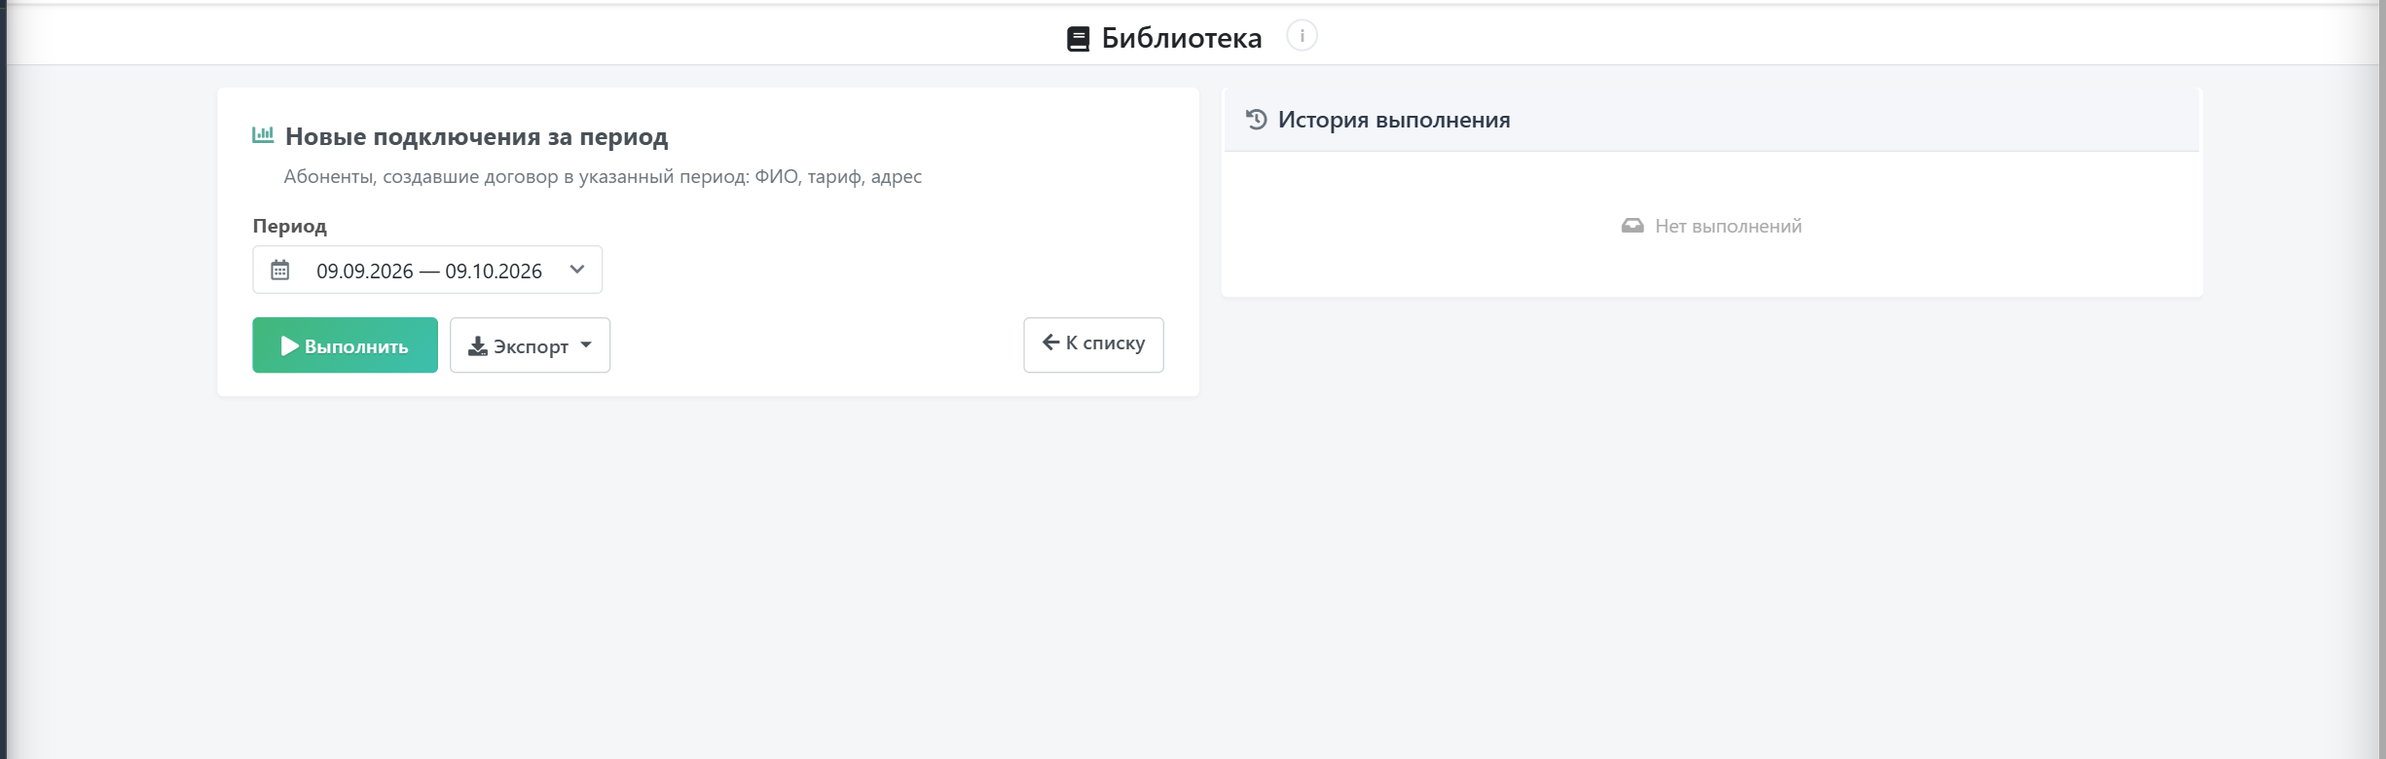Open the Экспорт dropdown menu
Image resolution: width=2386 pixels, height=759 pixels.
(530, 344)
